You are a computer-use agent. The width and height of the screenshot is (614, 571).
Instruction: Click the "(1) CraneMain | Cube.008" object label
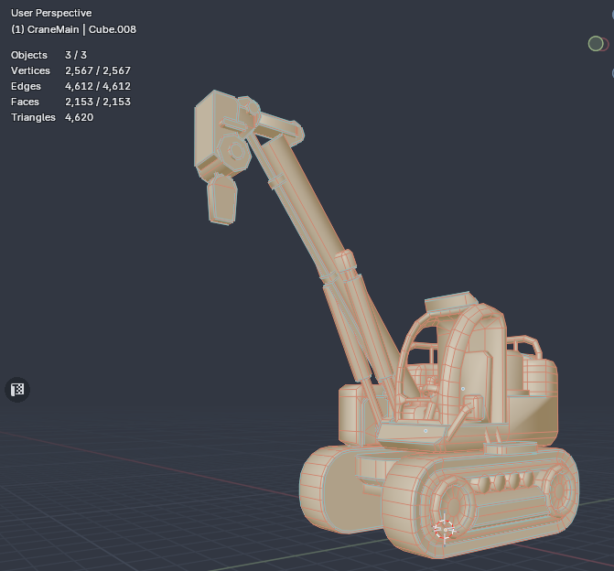point(73,29)
